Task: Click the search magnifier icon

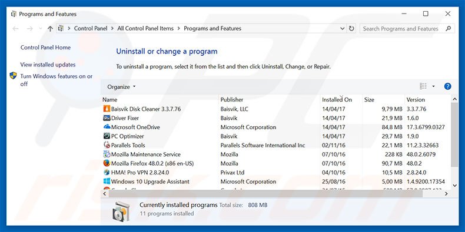Action: click(x=448, y=29)
